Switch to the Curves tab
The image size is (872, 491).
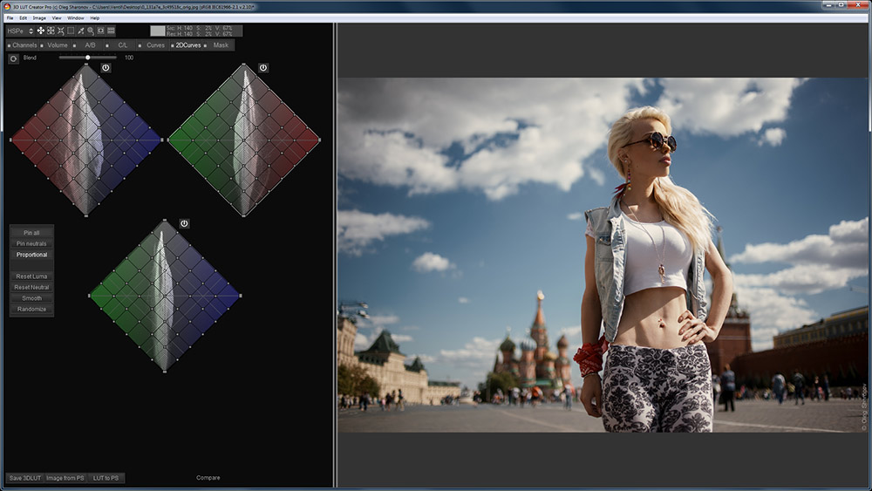point(155,44)
